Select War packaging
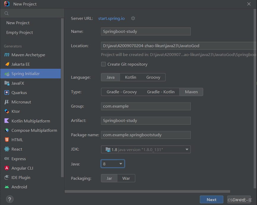Image resolution: width=257 pixels, height=205 pixels. coord(126,178)
